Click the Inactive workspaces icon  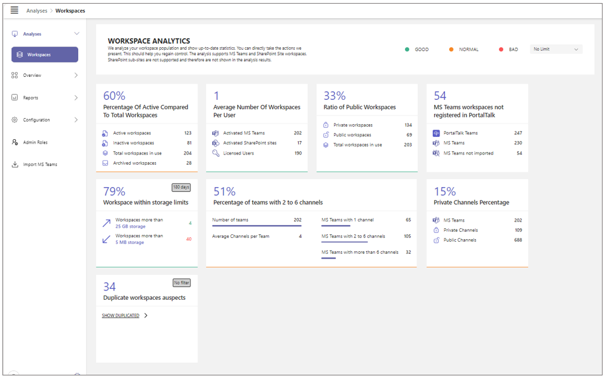click(105, 143)
